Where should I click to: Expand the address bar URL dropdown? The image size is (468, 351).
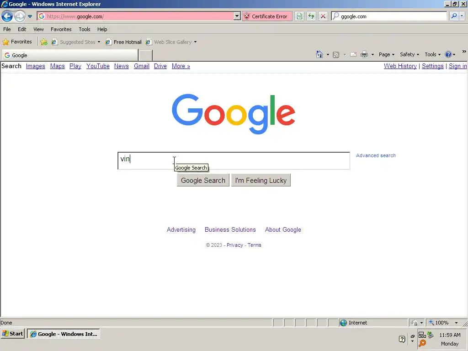pos(237,16)
